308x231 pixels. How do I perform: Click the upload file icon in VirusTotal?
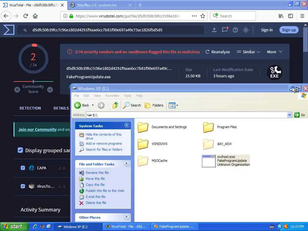click(214, 30)
